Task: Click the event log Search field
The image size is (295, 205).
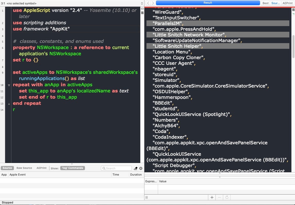Action: (x=116, y=168)
